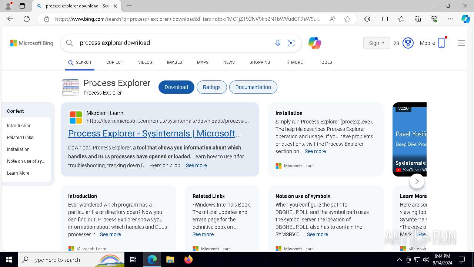Viewport: 474px width, 267px height.
Task: Switch to the SHOPPING search tab
Action: click(x=260, y=62)
